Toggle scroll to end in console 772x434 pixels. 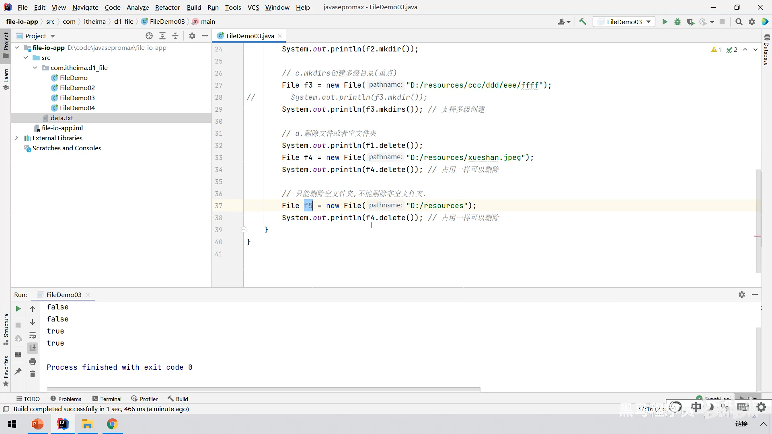click(x=33, y=348)
